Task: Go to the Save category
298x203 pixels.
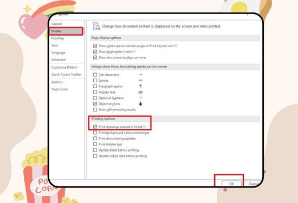Action: point(55,45)
